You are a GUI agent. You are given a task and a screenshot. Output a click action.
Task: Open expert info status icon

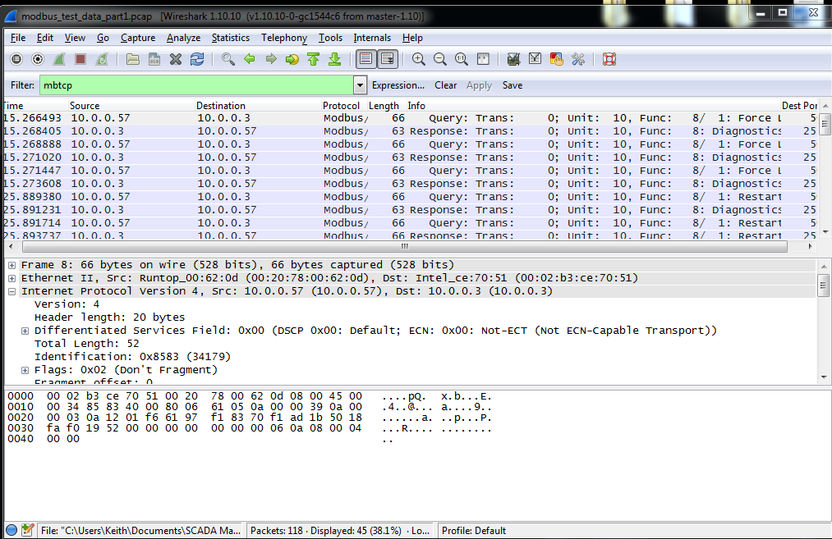11,529
